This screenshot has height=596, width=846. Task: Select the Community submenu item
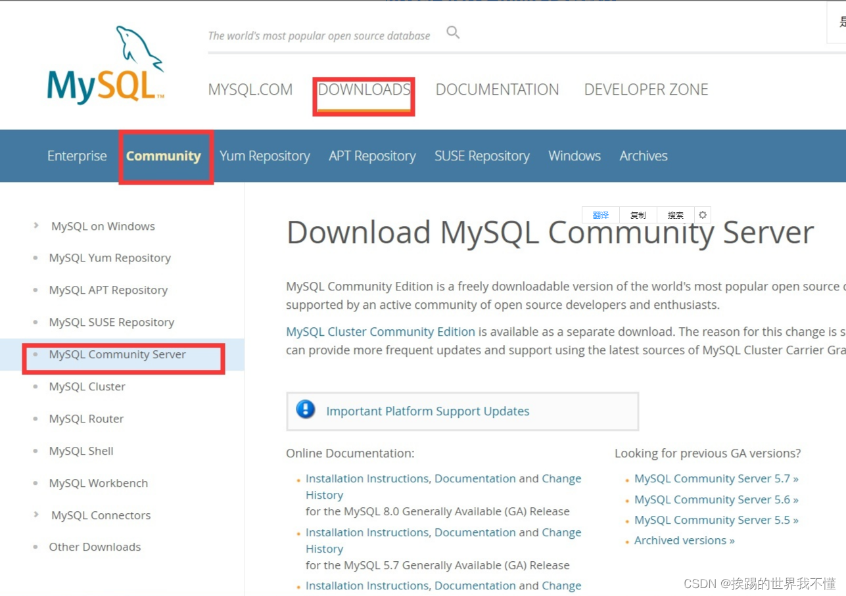tap(164, 156)
